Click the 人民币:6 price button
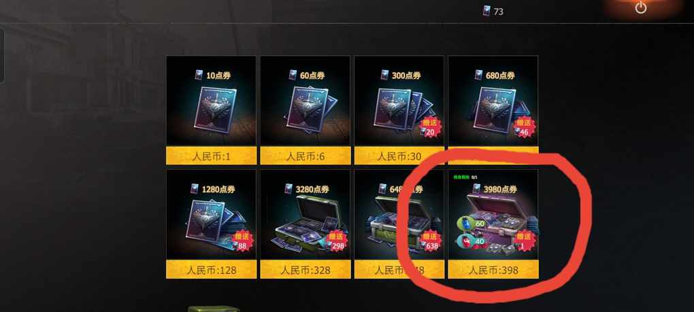 [x=305, y=156]
